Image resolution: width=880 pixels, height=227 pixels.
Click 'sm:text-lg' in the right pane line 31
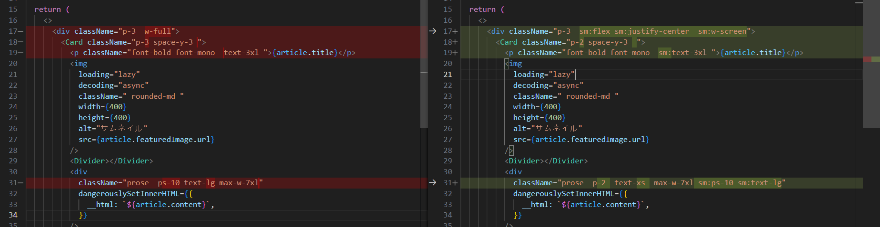[760, 183]
